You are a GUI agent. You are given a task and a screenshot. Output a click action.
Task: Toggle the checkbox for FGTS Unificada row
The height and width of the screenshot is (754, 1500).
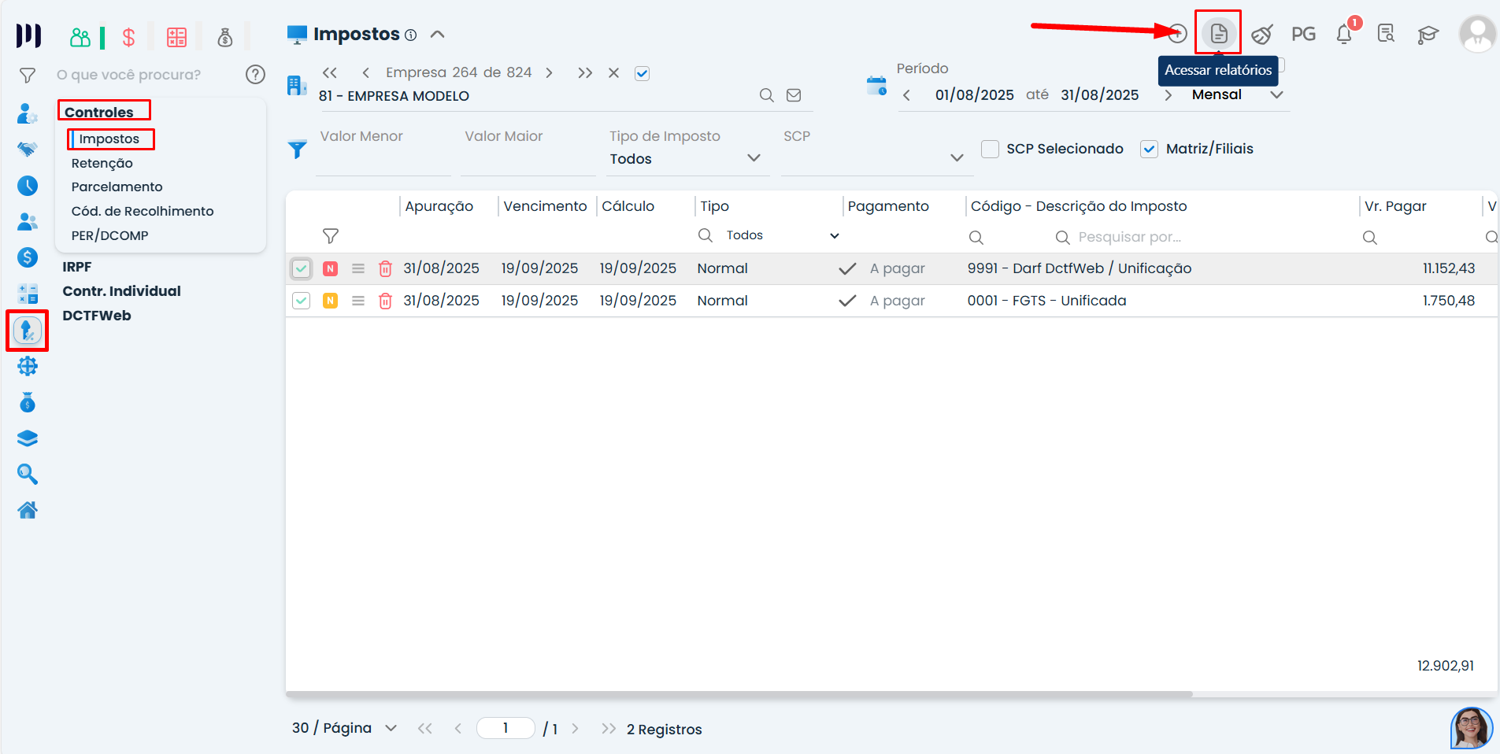pos(301,301)
